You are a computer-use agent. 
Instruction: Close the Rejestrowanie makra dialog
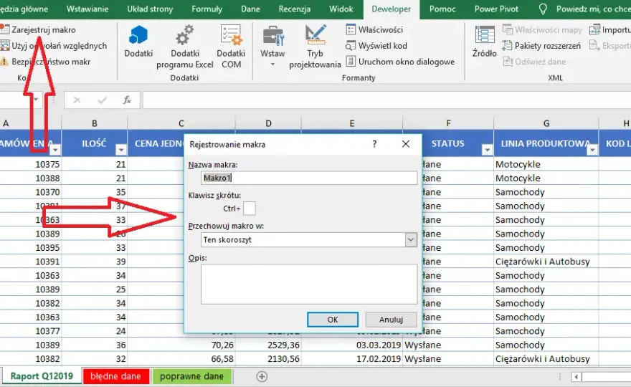(406, 144)
